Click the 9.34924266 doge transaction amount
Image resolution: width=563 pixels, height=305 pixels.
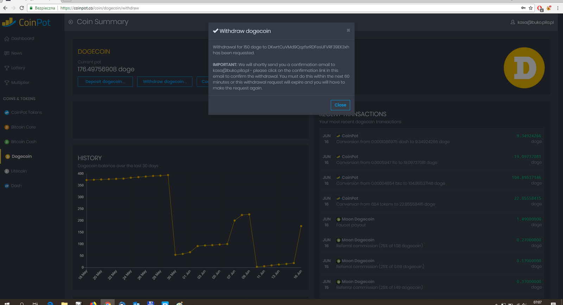(529, 136)
